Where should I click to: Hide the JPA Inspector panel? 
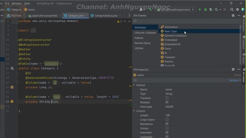[239, 69]
